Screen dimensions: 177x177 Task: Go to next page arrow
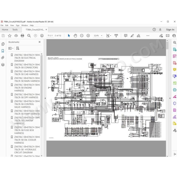click(42, 36)
